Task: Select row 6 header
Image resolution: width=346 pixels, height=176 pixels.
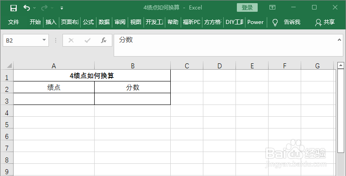Action: point(7,134)
